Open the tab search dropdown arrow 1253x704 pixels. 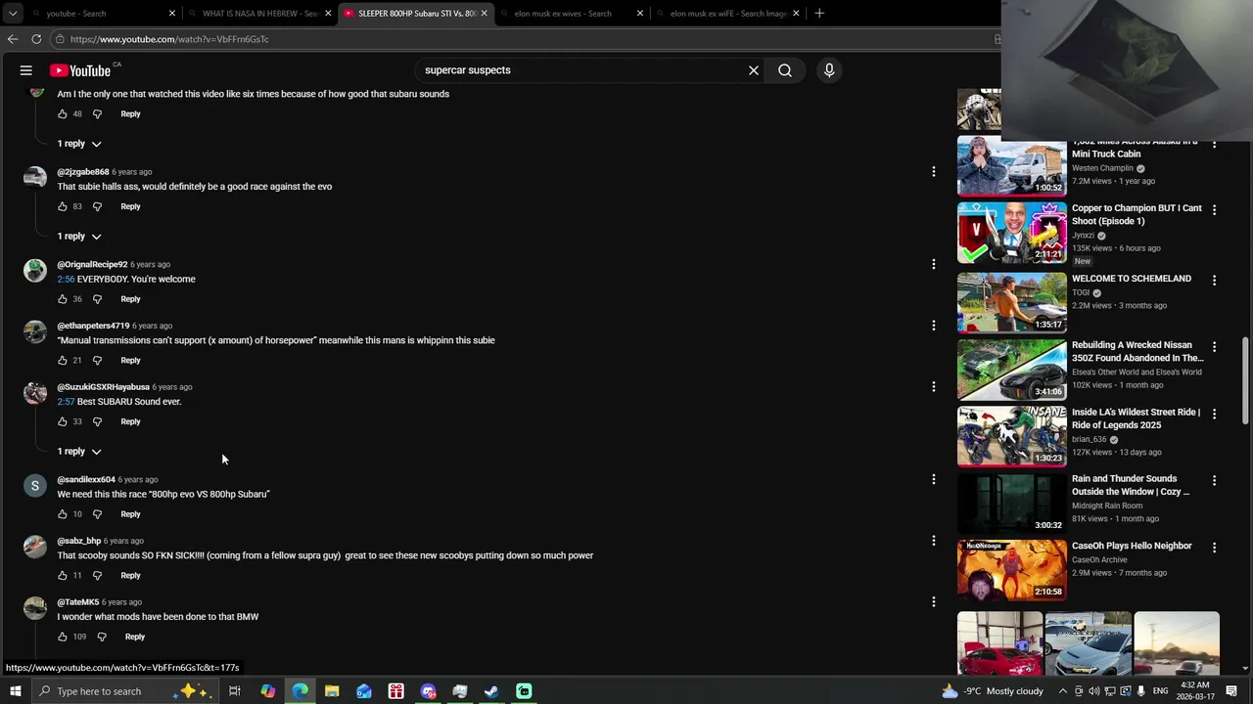coord(13,14)
